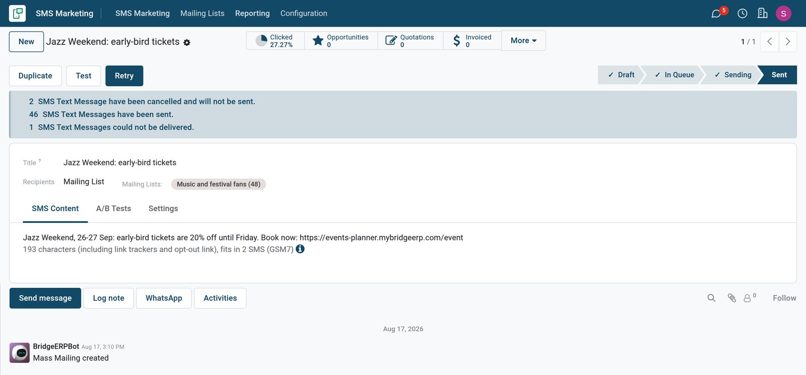Open the conversations chat icon with badge

pyautogui.click(x=716, y=14)
